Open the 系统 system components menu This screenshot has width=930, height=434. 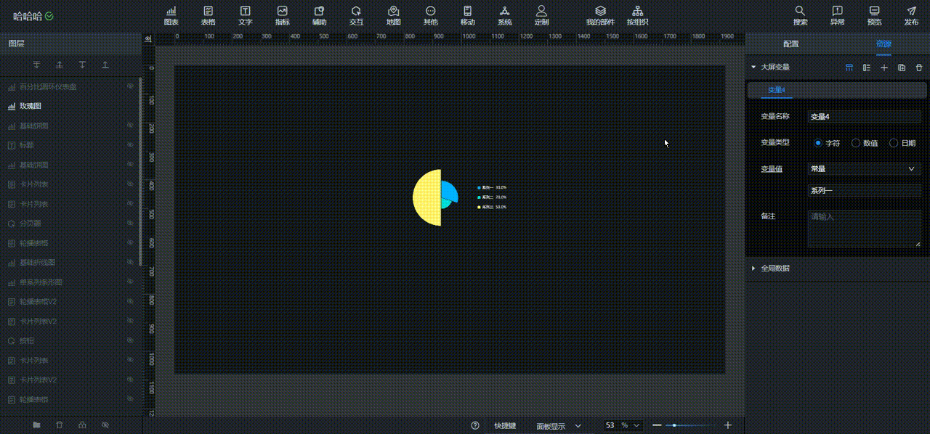[504, 15]
